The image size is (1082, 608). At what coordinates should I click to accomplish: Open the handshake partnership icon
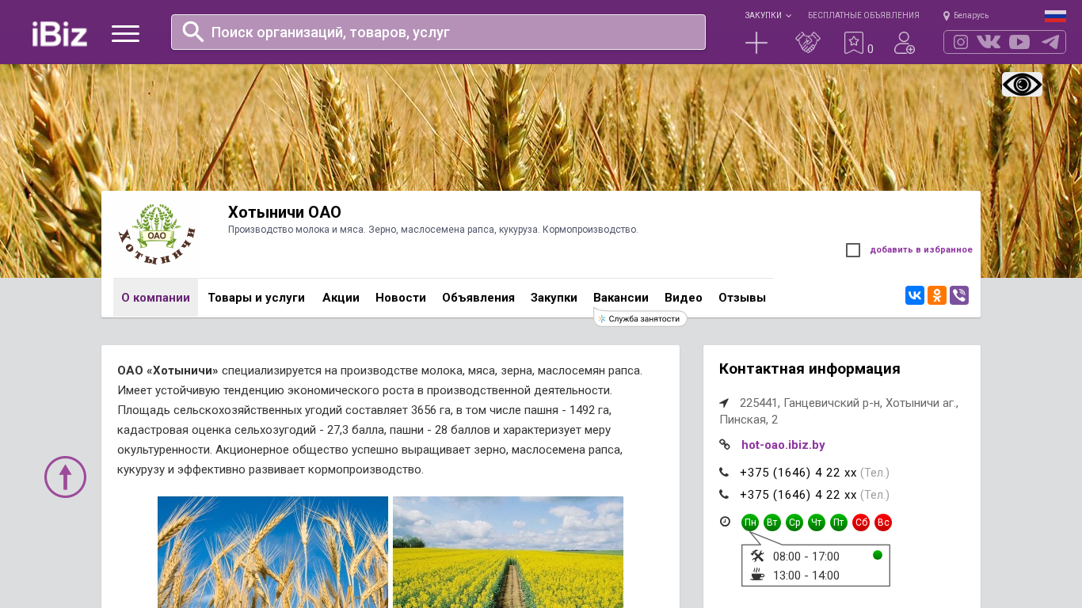pyautogui.click(x=808, y=43)
